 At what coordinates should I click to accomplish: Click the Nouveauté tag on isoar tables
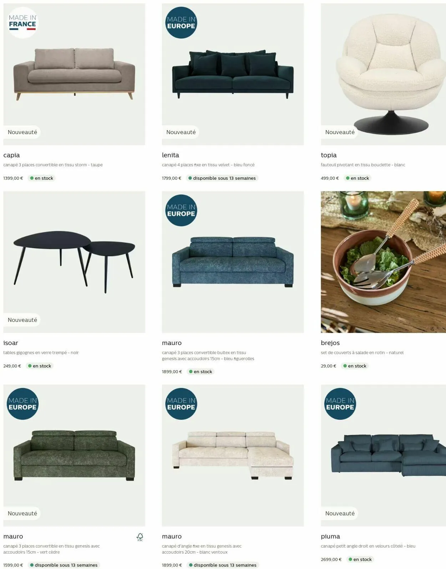pos(22,320)
